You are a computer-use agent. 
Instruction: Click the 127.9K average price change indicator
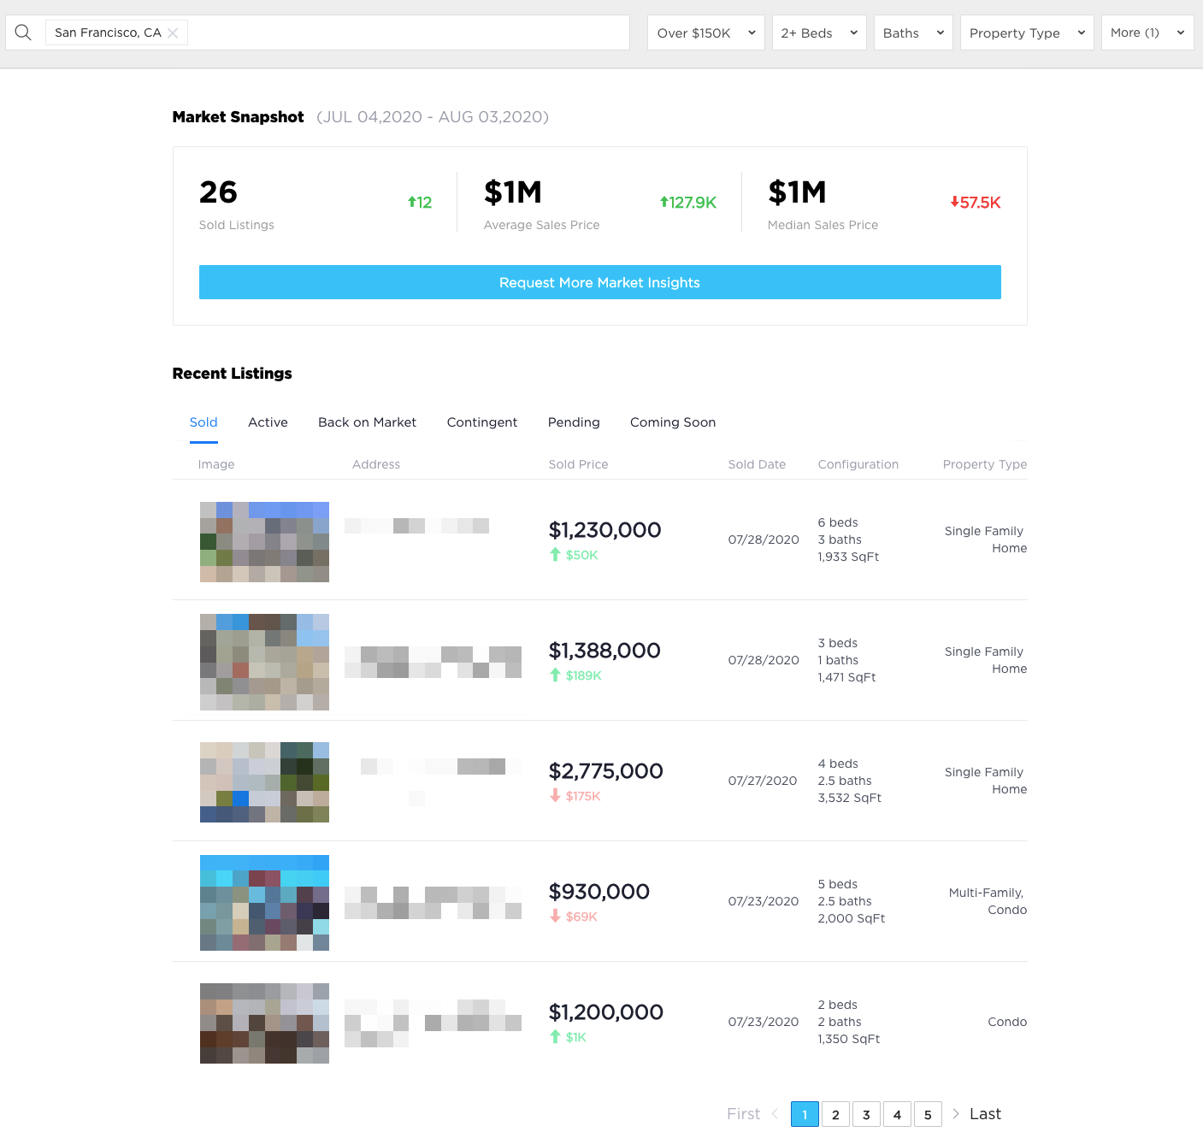pyautogui.click(x=687, y=203)
